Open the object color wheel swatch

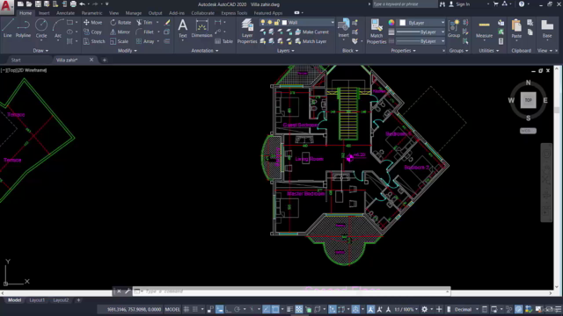391,23
